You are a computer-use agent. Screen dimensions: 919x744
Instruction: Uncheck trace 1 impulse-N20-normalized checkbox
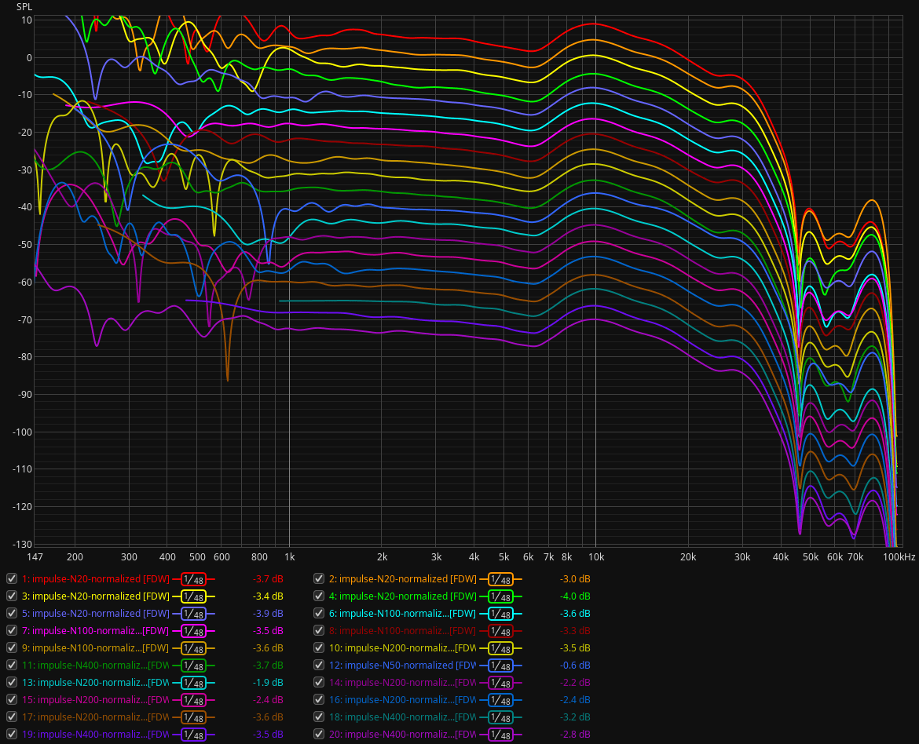[11, 578]
